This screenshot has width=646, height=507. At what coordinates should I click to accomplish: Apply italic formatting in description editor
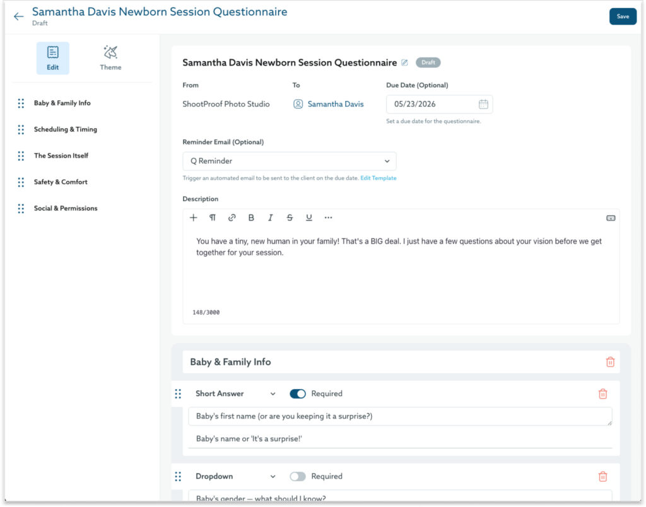[270, 218]
